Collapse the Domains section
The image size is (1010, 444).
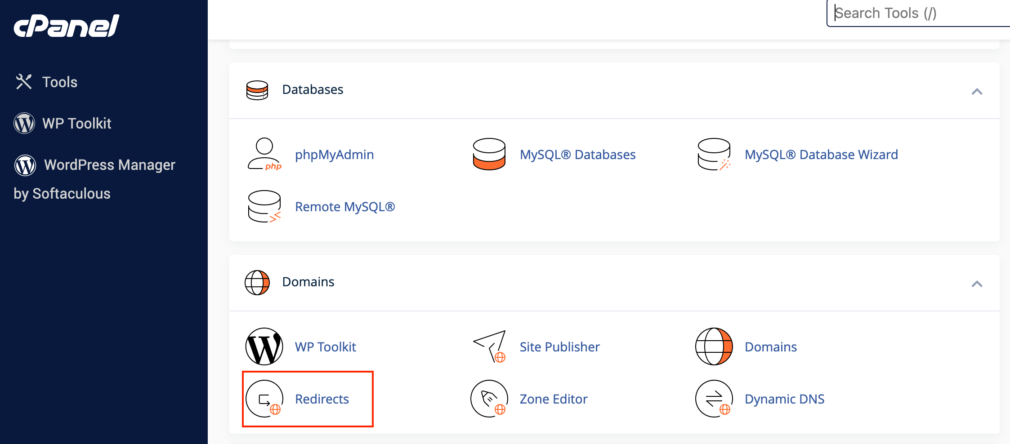pyautogui.click(x=977, y=284)
